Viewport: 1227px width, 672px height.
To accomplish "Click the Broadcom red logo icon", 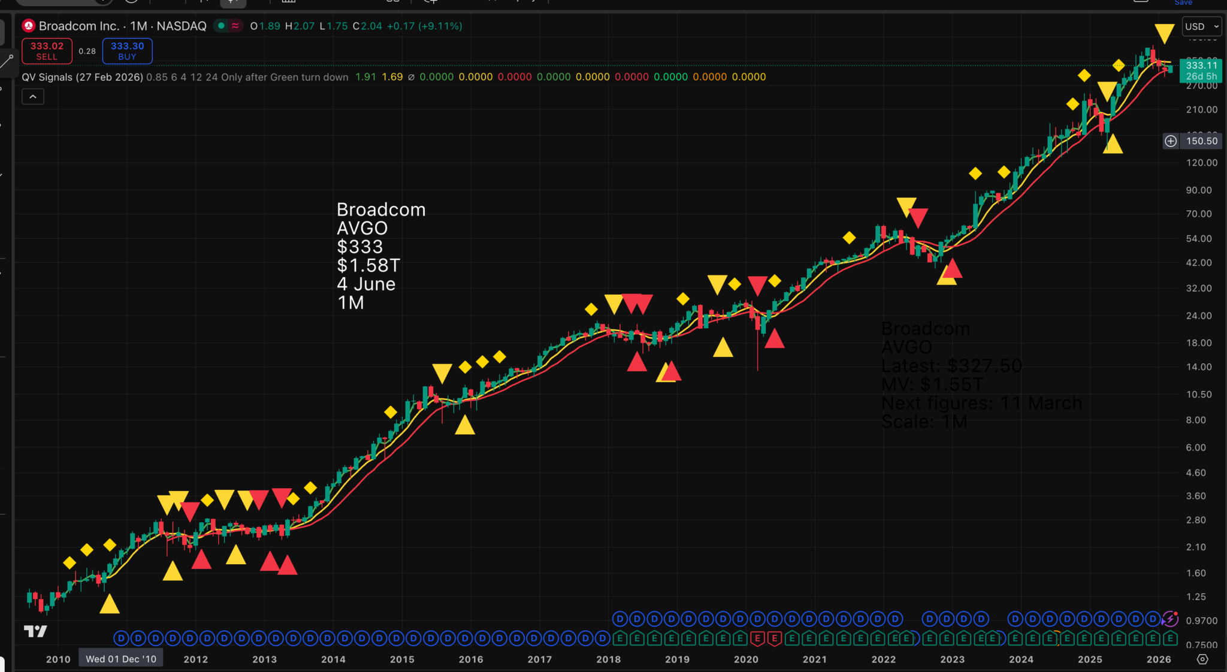I will (x=28, y=26).
